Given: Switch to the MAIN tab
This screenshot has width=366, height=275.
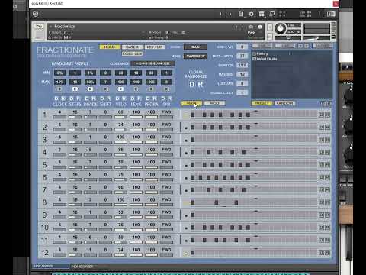Looking at the screenshot, I should [x=191, y=103].
